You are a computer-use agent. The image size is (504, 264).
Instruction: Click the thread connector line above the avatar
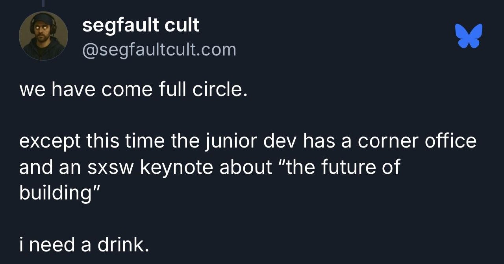[x=43, y=3]
